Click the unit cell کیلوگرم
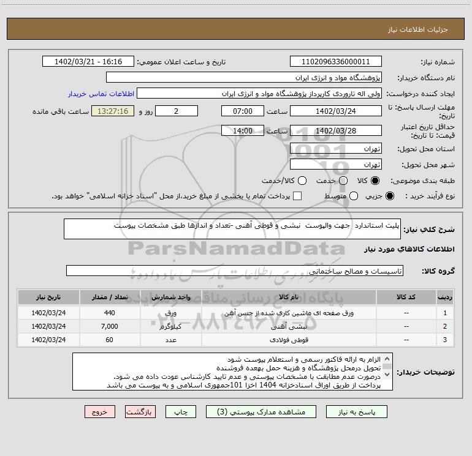Image resolution: width=472 pixels, height=456 pixels. [x=170, y=326]
